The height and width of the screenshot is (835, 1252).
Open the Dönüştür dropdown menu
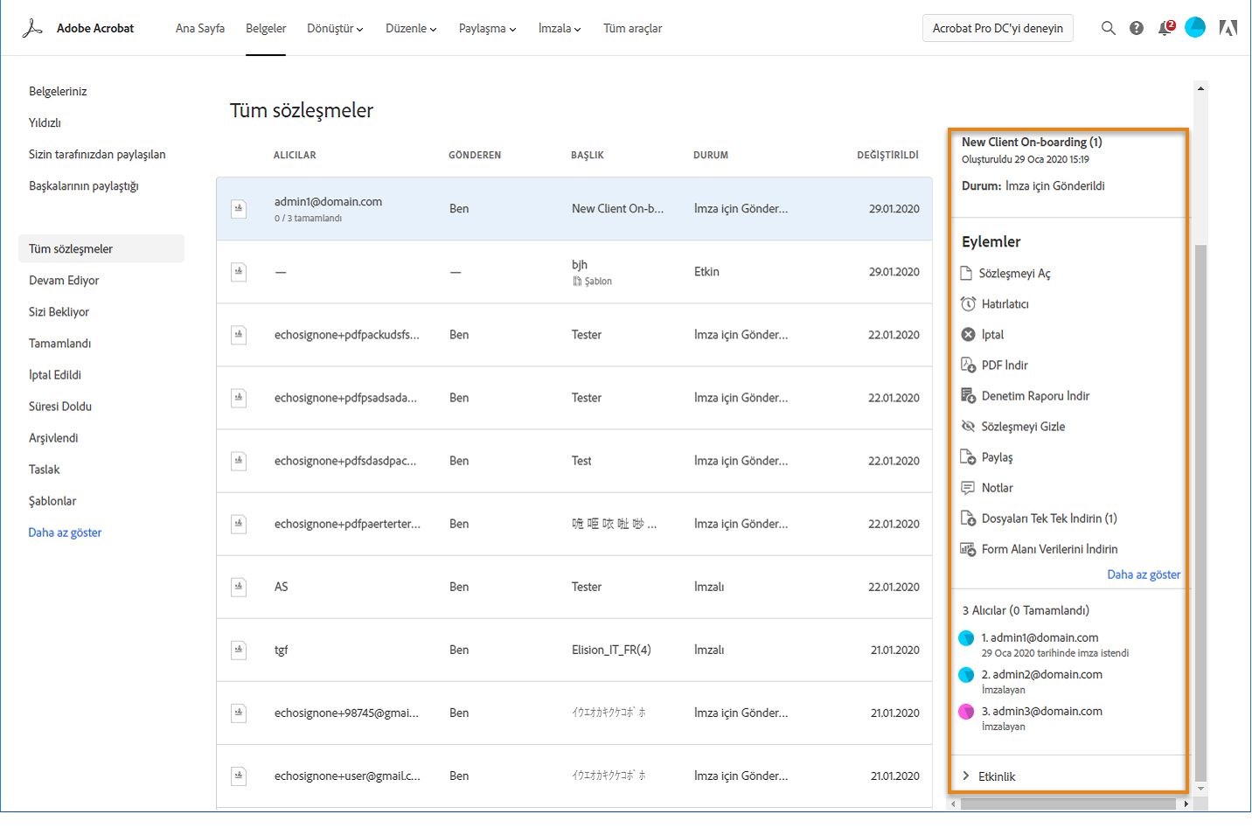(335, 28)
